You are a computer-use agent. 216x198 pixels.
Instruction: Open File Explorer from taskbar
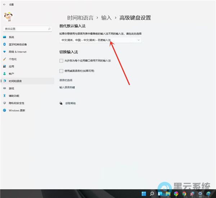(x=168, y=194)
